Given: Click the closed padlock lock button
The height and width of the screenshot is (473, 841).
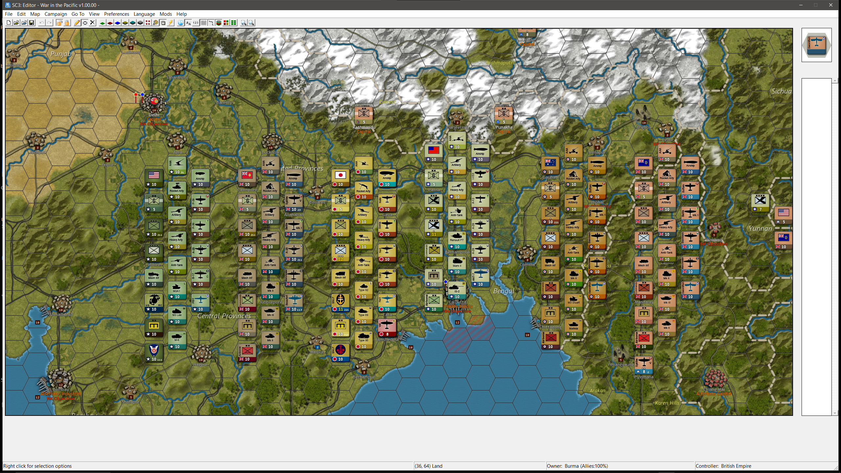Looking at the screenshot, I should click(67, 23).
